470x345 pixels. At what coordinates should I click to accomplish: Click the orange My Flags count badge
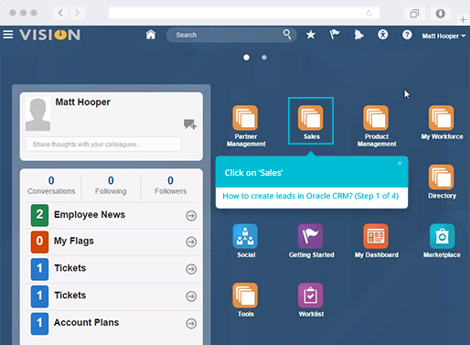coord(39,242)
